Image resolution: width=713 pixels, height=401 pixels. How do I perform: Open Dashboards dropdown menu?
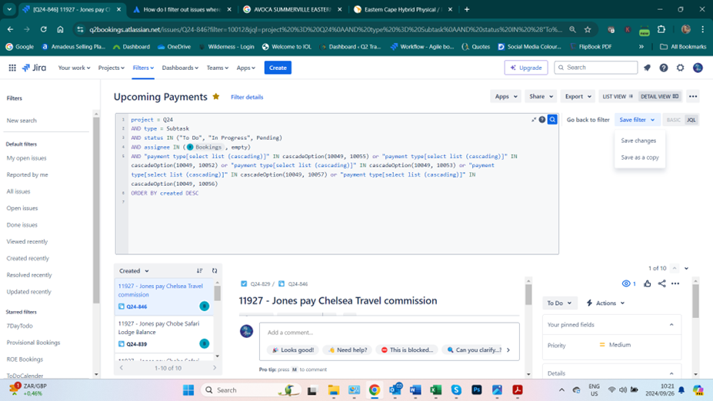(180, 68)
